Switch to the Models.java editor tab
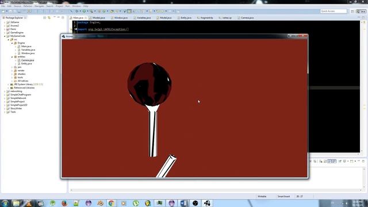This screenshot has height=207, width=368. click(x=98, y=18)
